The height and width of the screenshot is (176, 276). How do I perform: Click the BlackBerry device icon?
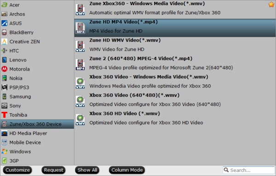4,33
